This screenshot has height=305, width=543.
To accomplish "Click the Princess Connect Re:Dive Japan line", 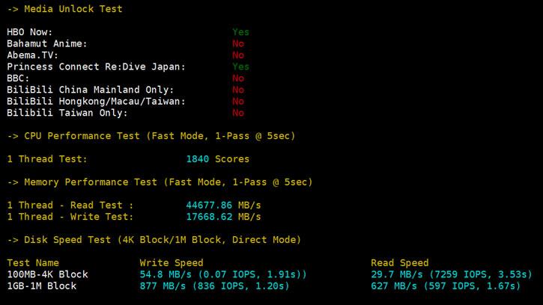I will (x=96, y=67).
